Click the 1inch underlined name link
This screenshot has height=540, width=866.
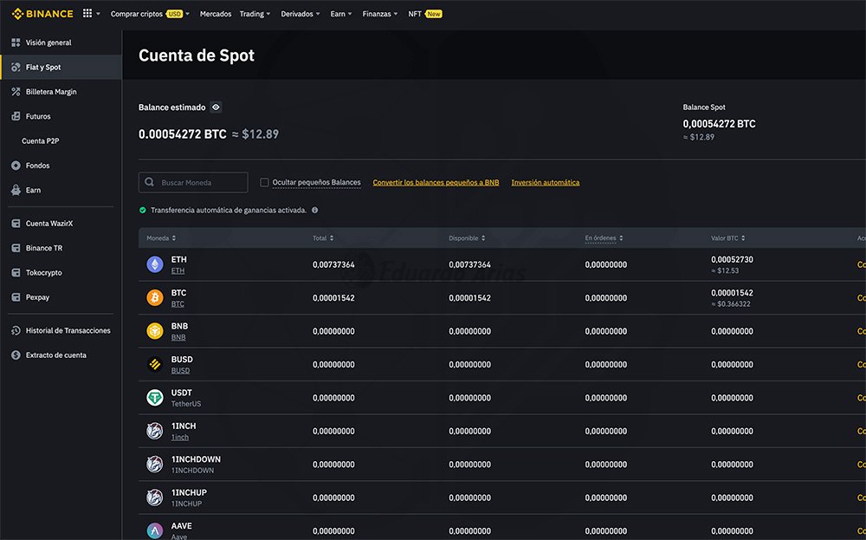pyautogui.click(x=180, y=437)
